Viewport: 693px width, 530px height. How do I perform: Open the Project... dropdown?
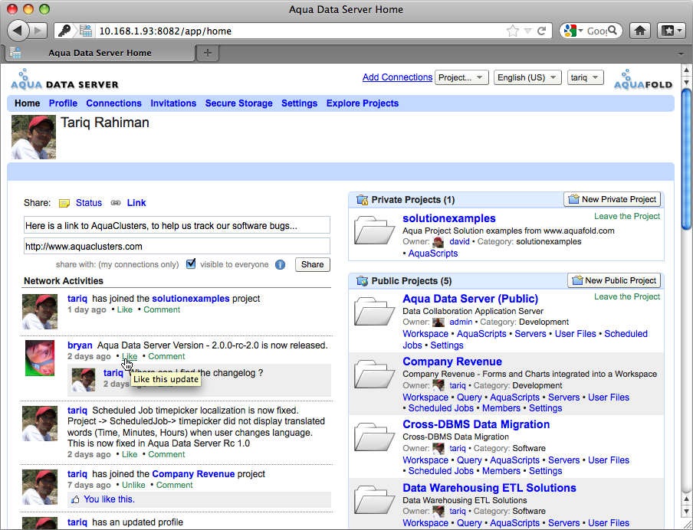coord(461,77)
